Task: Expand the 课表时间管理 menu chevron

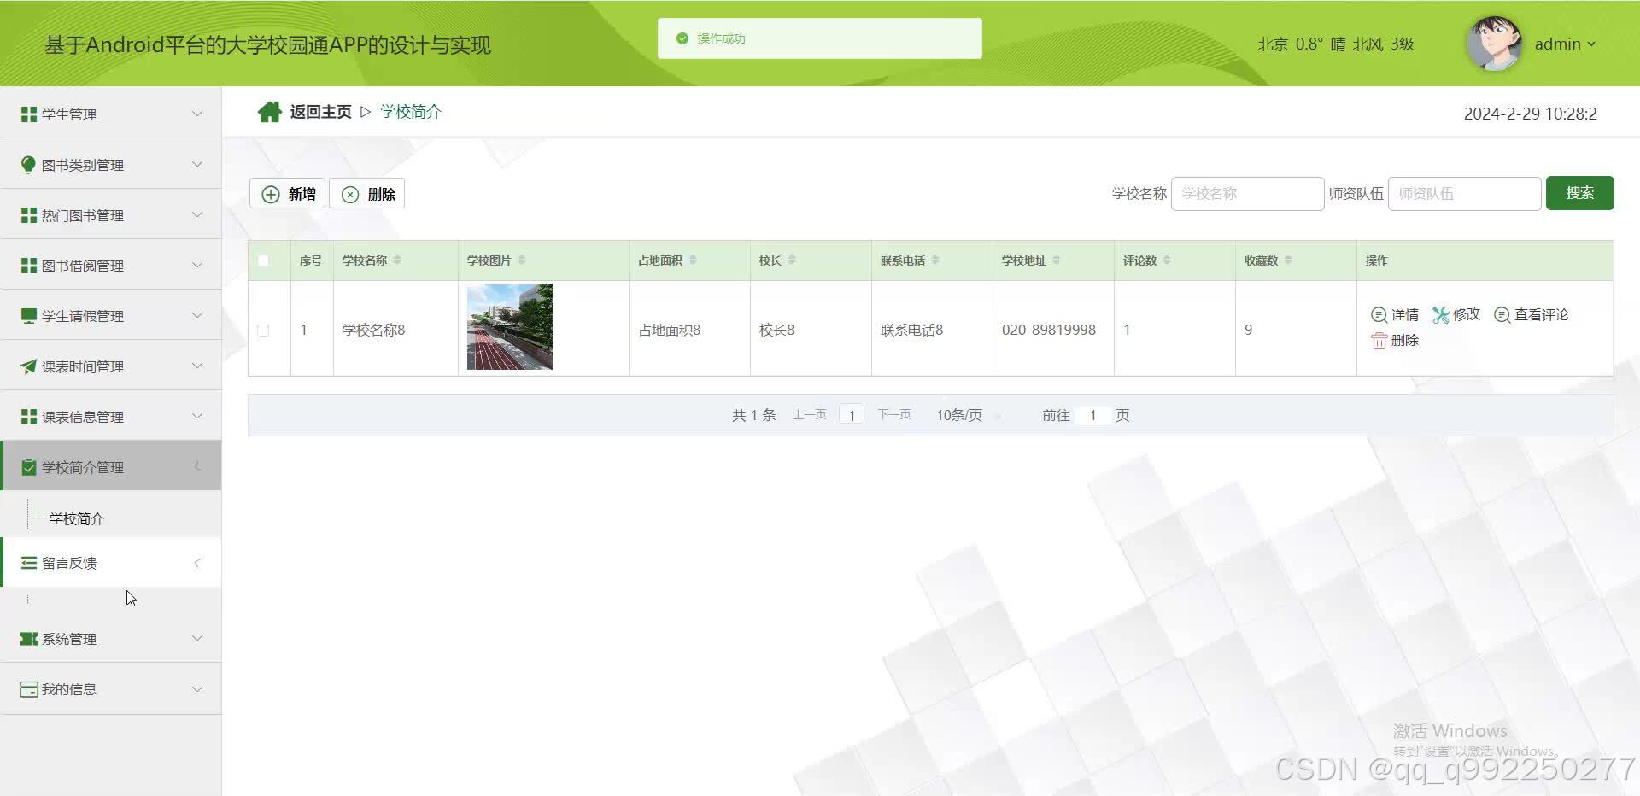Action: pyautogui.click(x=197, y=366)
